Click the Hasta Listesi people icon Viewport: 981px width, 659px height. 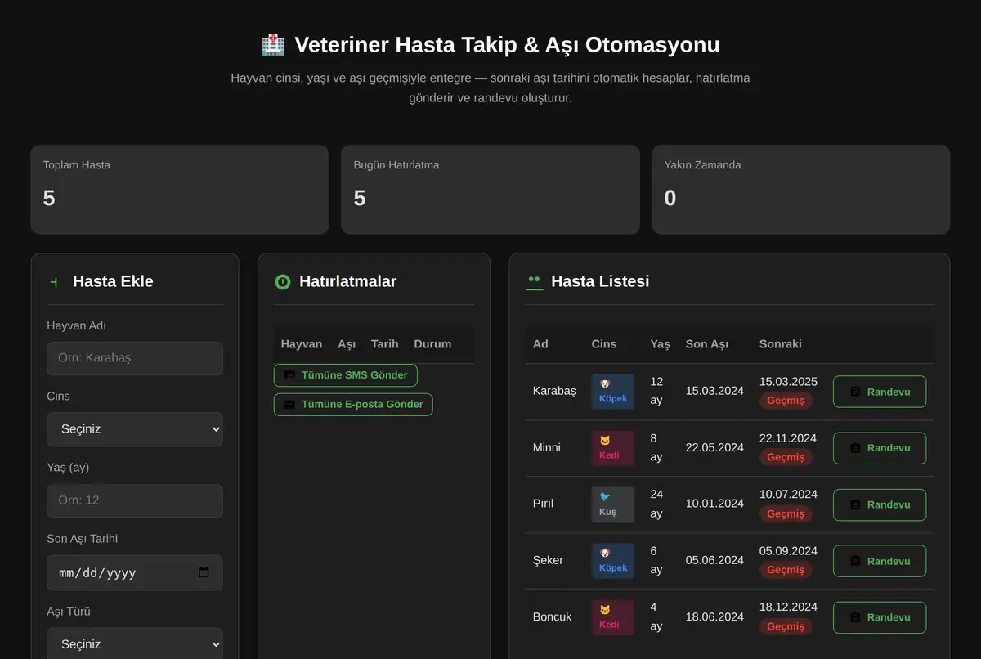pos(535,282)
